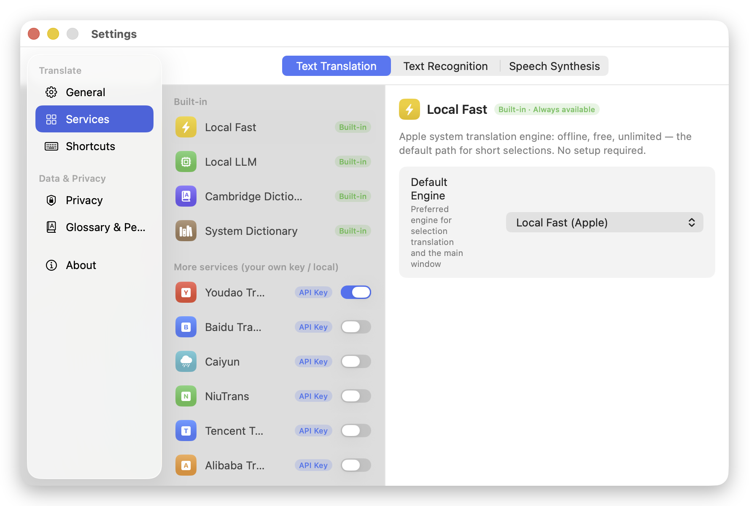The height and width of the screenshot is (506, 749).
Task: Open Shortcuts settings section
Action: point(94,146)
